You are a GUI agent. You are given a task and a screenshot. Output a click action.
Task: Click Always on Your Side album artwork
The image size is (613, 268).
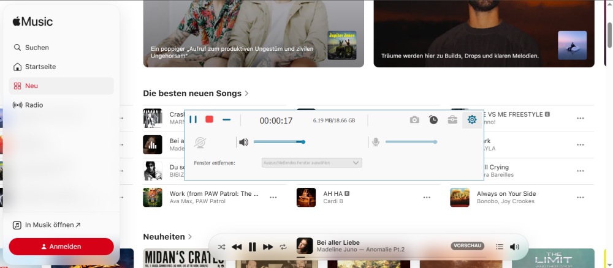pyautogui.click(x=460, y=198)
